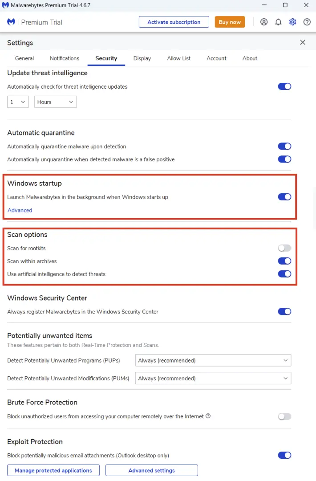Expand the PUPs detection dropdown

point(213,360)
